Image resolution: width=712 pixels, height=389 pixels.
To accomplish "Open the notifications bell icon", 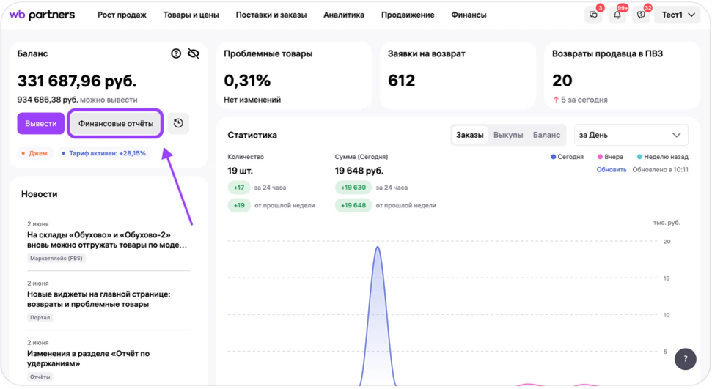I will tap(617, 15).
